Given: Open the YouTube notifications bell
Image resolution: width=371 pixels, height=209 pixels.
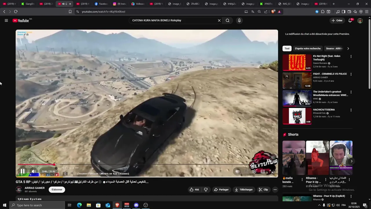Looking at the screenshot, I should tap(350, 21).
